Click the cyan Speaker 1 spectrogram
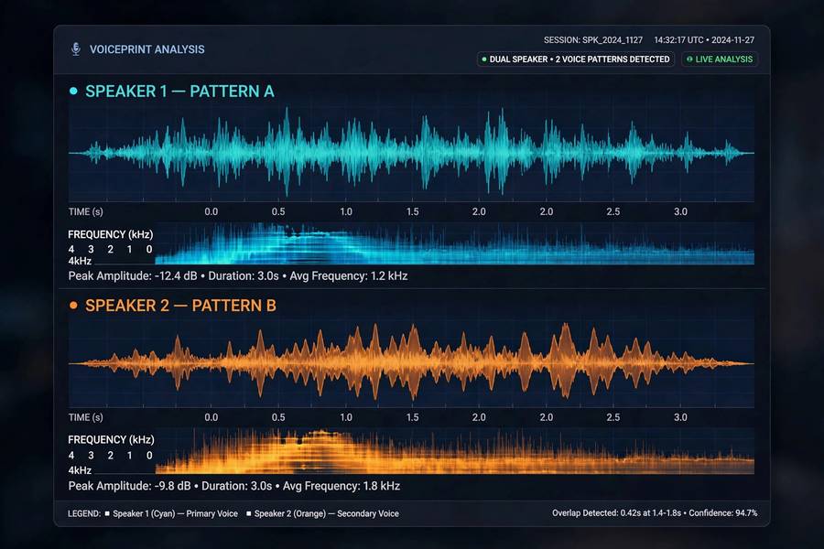Image resolution: width=824 pixels, height=549 pixels. click(454, 243)
